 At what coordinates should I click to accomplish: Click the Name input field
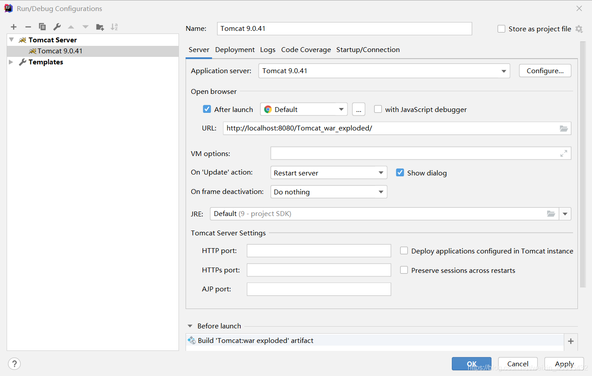(345, 29)
